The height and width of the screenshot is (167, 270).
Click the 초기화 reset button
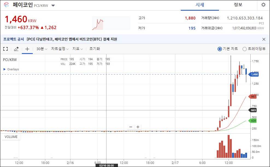(94, 49)
